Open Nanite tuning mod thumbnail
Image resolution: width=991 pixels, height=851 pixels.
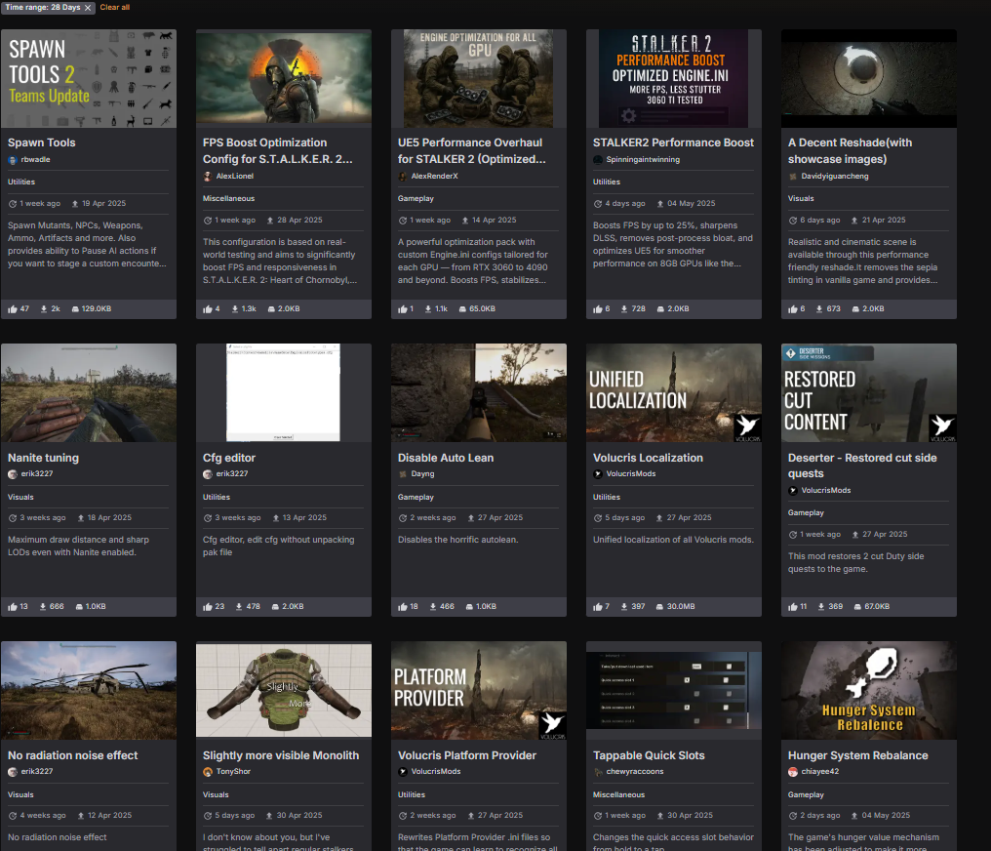point(89,392)
